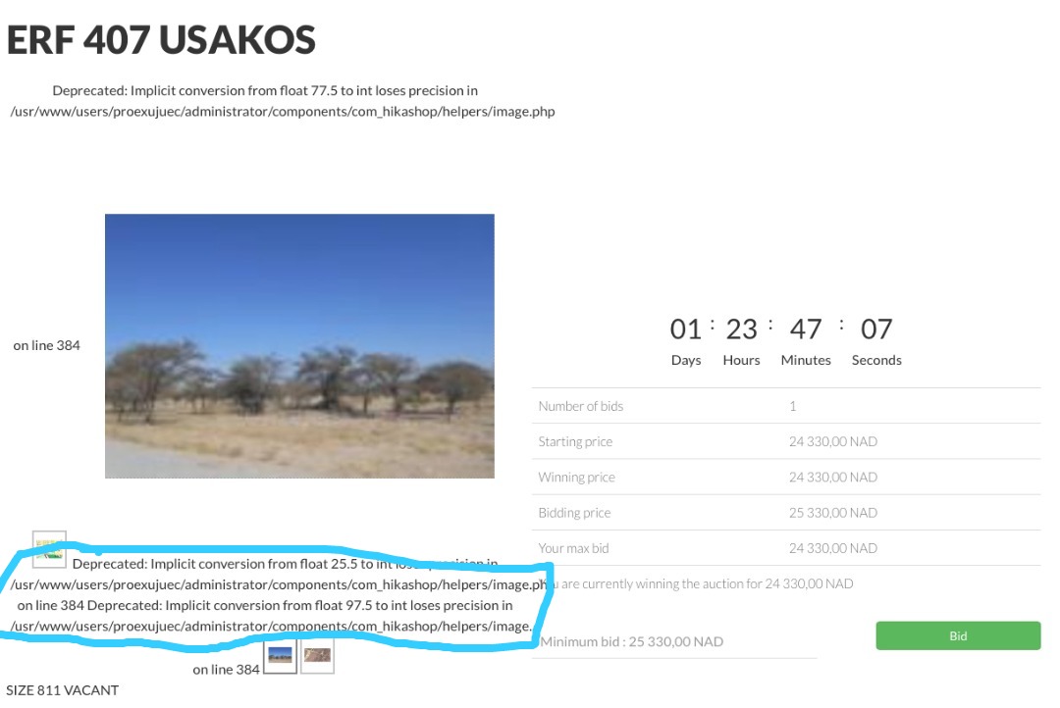Click the green Bid button
This screenshot has width=1060, height=708.
(958, 635)
